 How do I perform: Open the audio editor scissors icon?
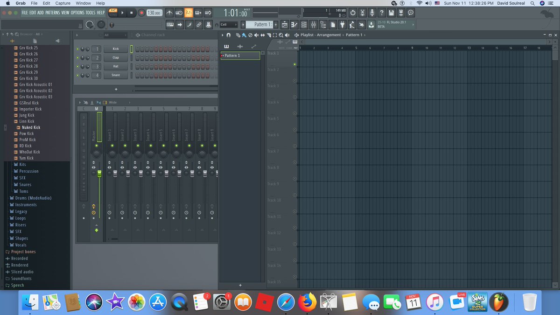[x=362, y=13]
